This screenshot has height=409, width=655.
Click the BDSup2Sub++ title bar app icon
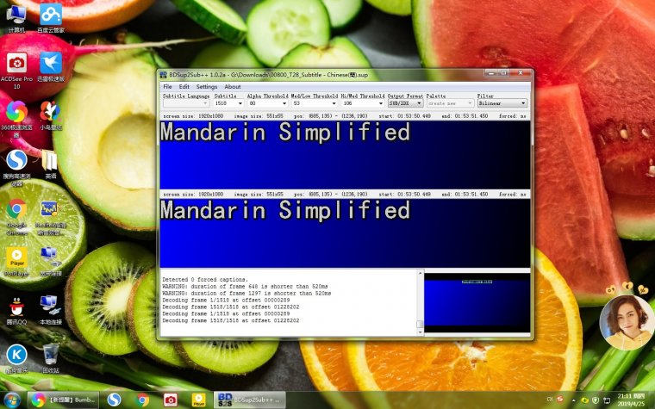point(164,75)
